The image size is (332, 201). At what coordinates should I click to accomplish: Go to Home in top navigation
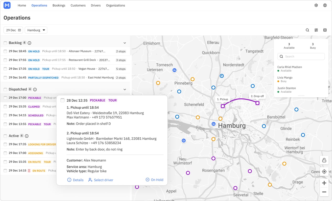(x=22, y=5)
